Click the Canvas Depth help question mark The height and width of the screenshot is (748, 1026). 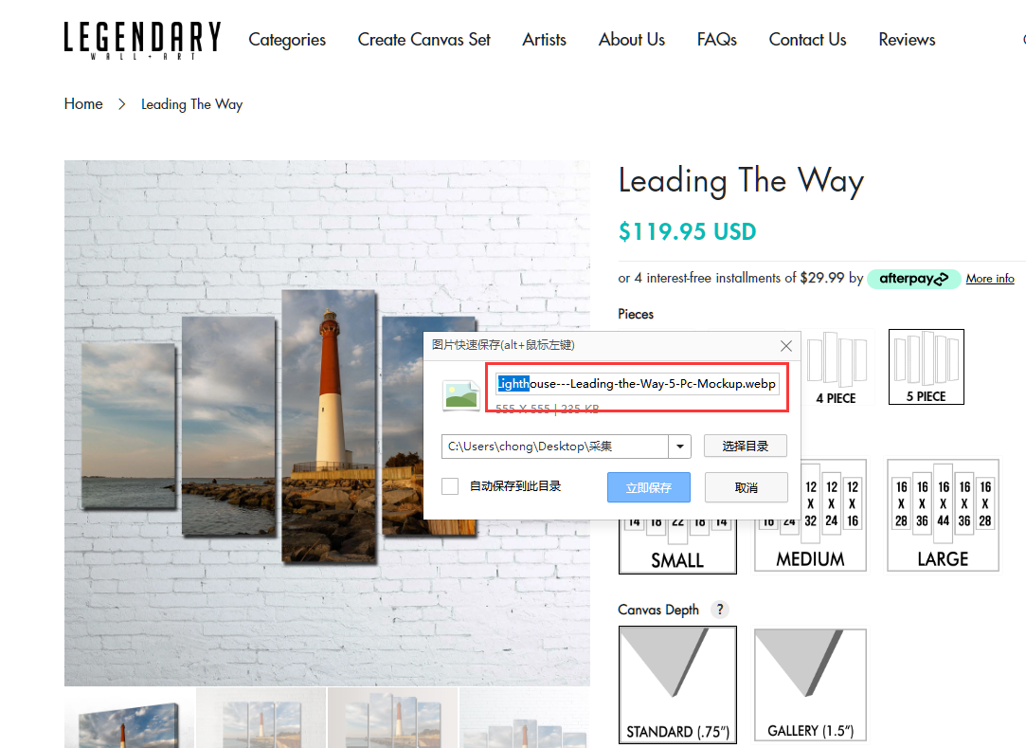[720, 610]
